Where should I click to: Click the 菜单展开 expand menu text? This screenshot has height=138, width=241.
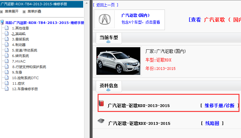(12, 12)
